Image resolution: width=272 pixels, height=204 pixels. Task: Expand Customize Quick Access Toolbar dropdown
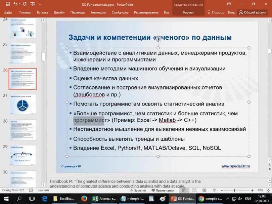coord(40,4)
